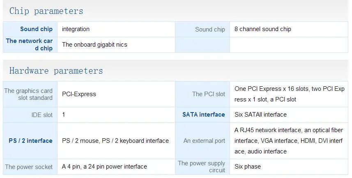Select the Six phase value cell
Viewport: 352px width, 178px height.
289,167
